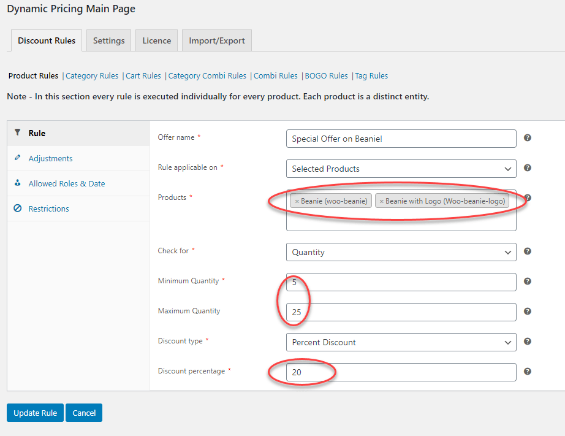The width and height of the screenshot is (565, 436).
Task: Switch to the Discount Rules tab
Action: (x=47, y=40)
